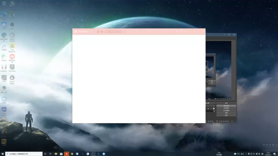Click the plus add button in OBS window

208,109
